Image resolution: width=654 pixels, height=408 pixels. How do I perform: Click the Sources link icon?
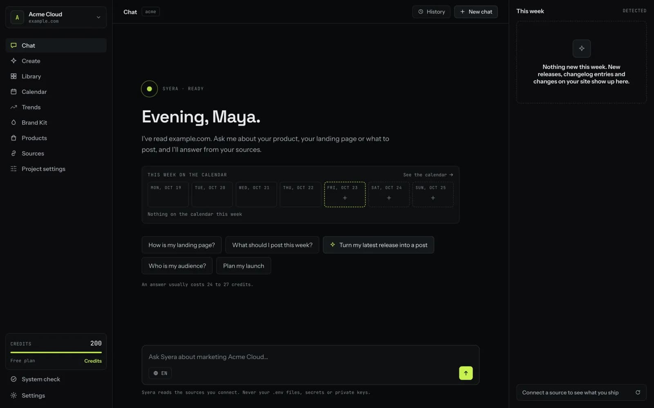tap(13, 153)
